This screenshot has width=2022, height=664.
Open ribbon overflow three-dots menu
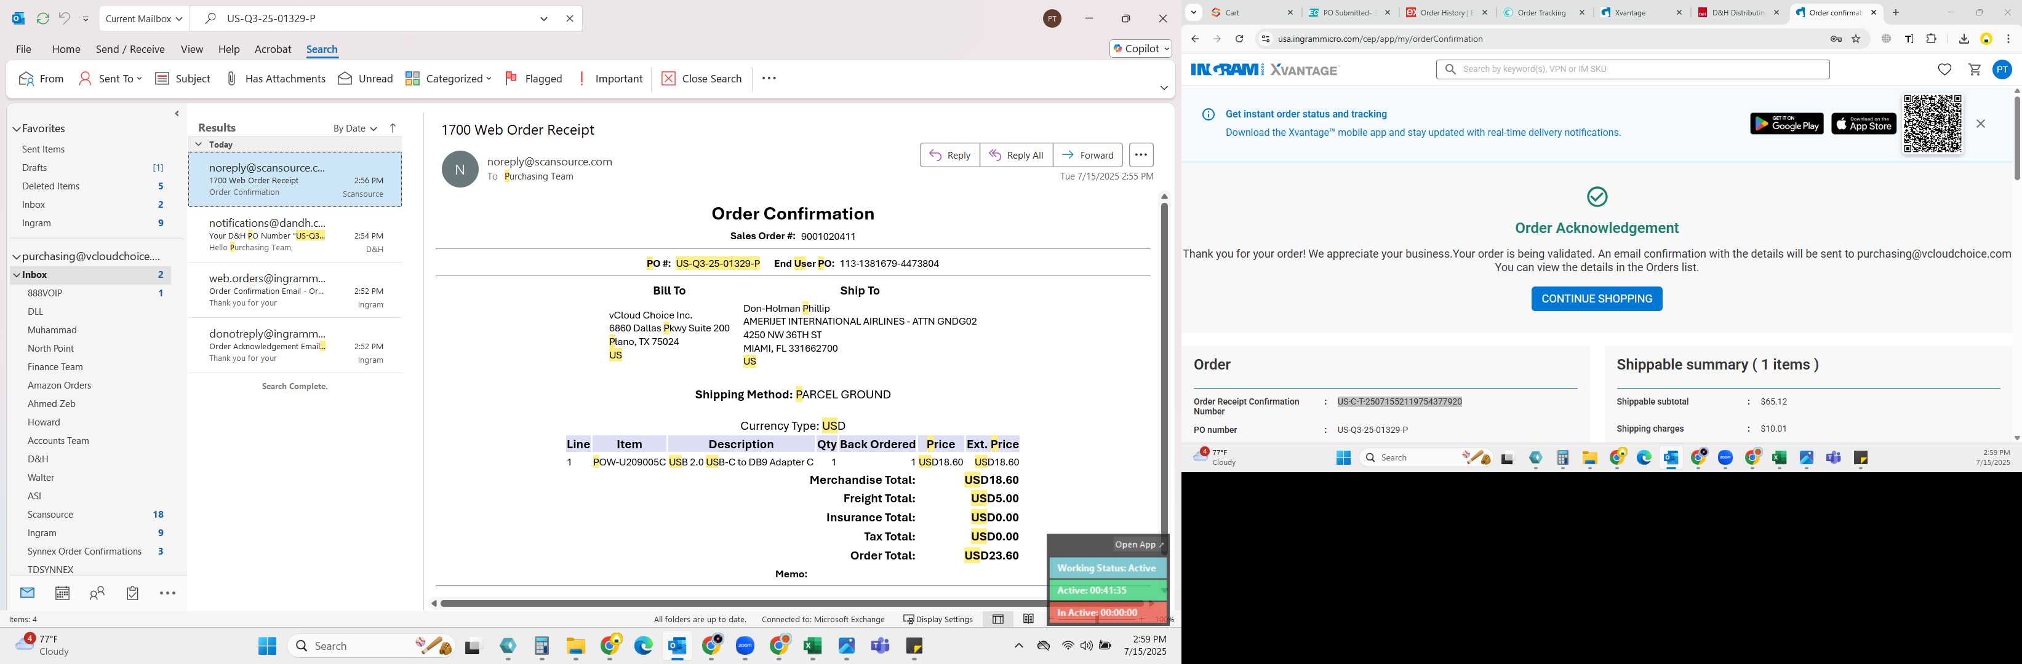tap(769, 79)
